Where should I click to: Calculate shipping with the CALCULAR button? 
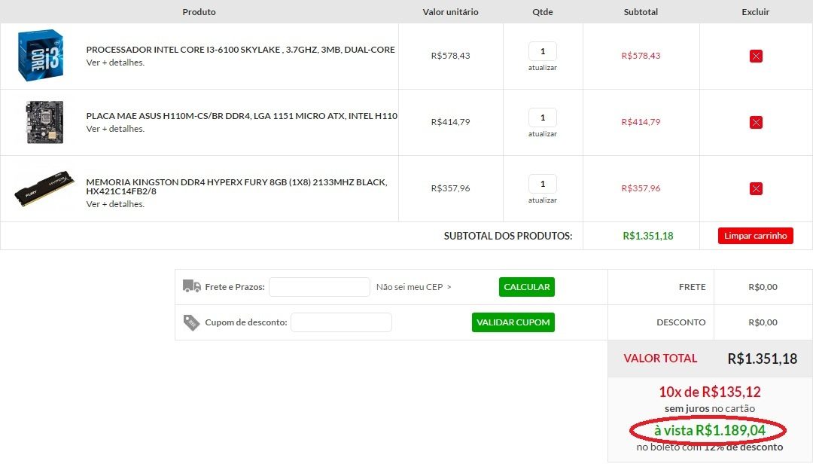click(x=527, y=287)
